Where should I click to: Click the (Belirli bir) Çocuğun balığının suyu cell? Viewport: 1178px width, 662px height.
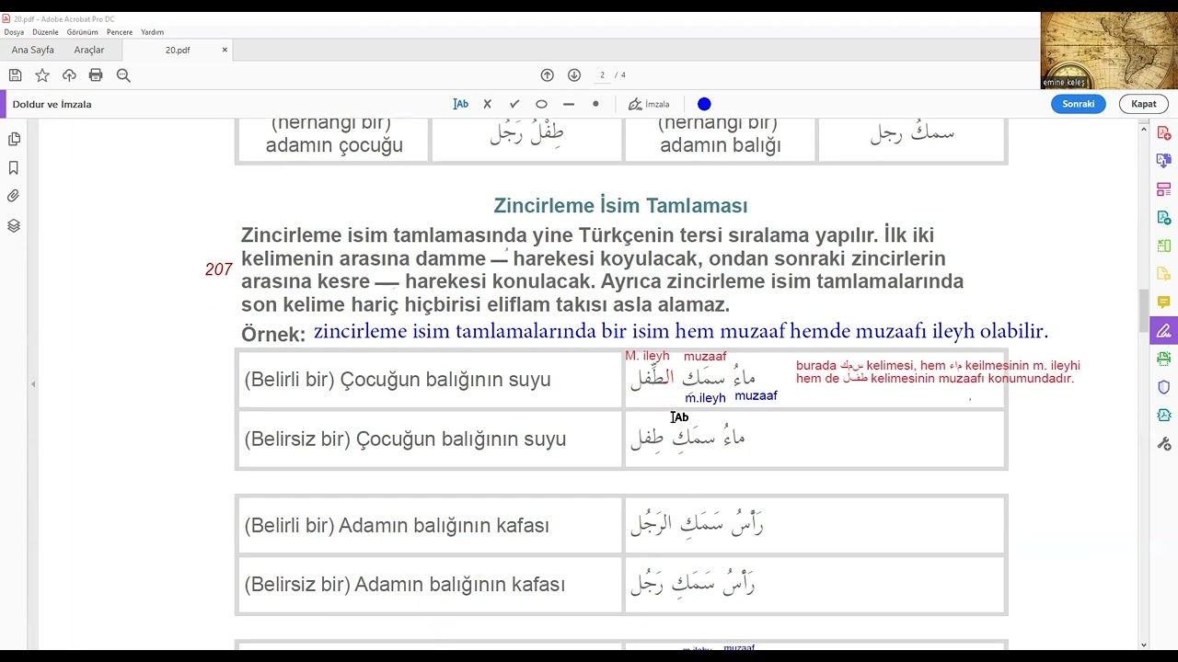(x=430, y=380)
